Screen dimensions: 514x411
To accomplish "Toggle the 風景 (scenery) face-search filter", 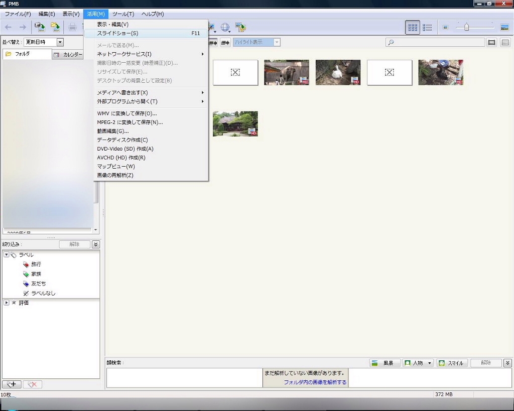I will pos(385,363).
